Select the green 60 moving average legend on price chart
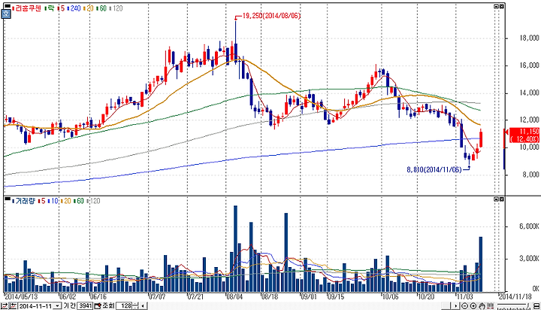 coord(103,8)
